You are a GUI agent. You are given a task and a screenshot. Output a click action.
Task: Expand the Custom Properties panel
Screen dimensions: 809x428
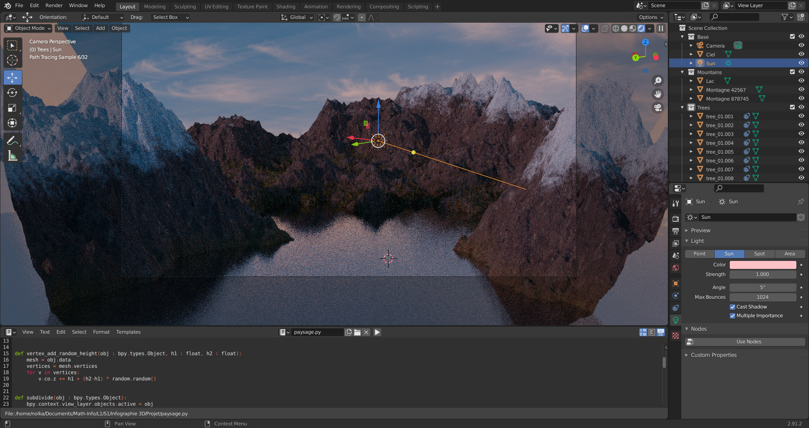(714, 355)
